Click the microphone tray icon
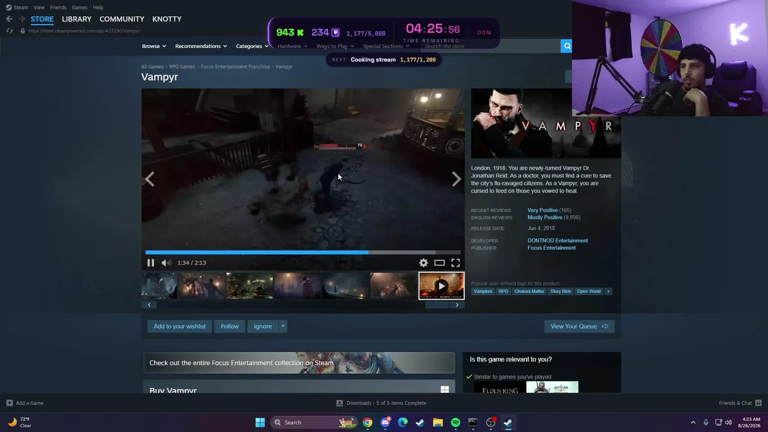The width and height of the screenshot is (768, 432). pos(706,422)
